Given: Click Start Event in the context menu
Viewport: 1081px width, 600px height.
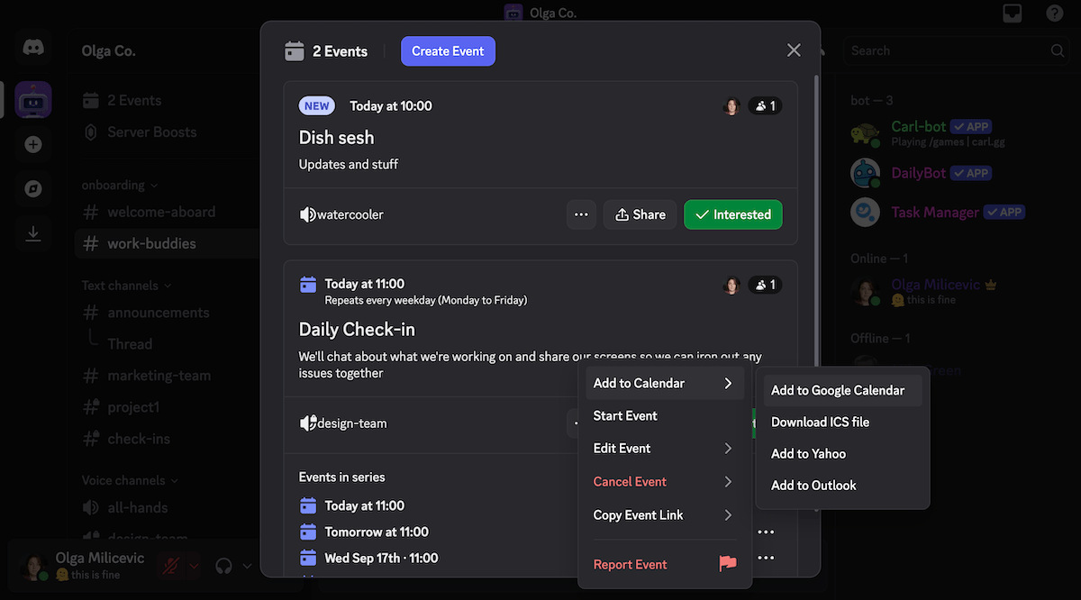Looking at the screenshot, I should [x=626, y=416].
